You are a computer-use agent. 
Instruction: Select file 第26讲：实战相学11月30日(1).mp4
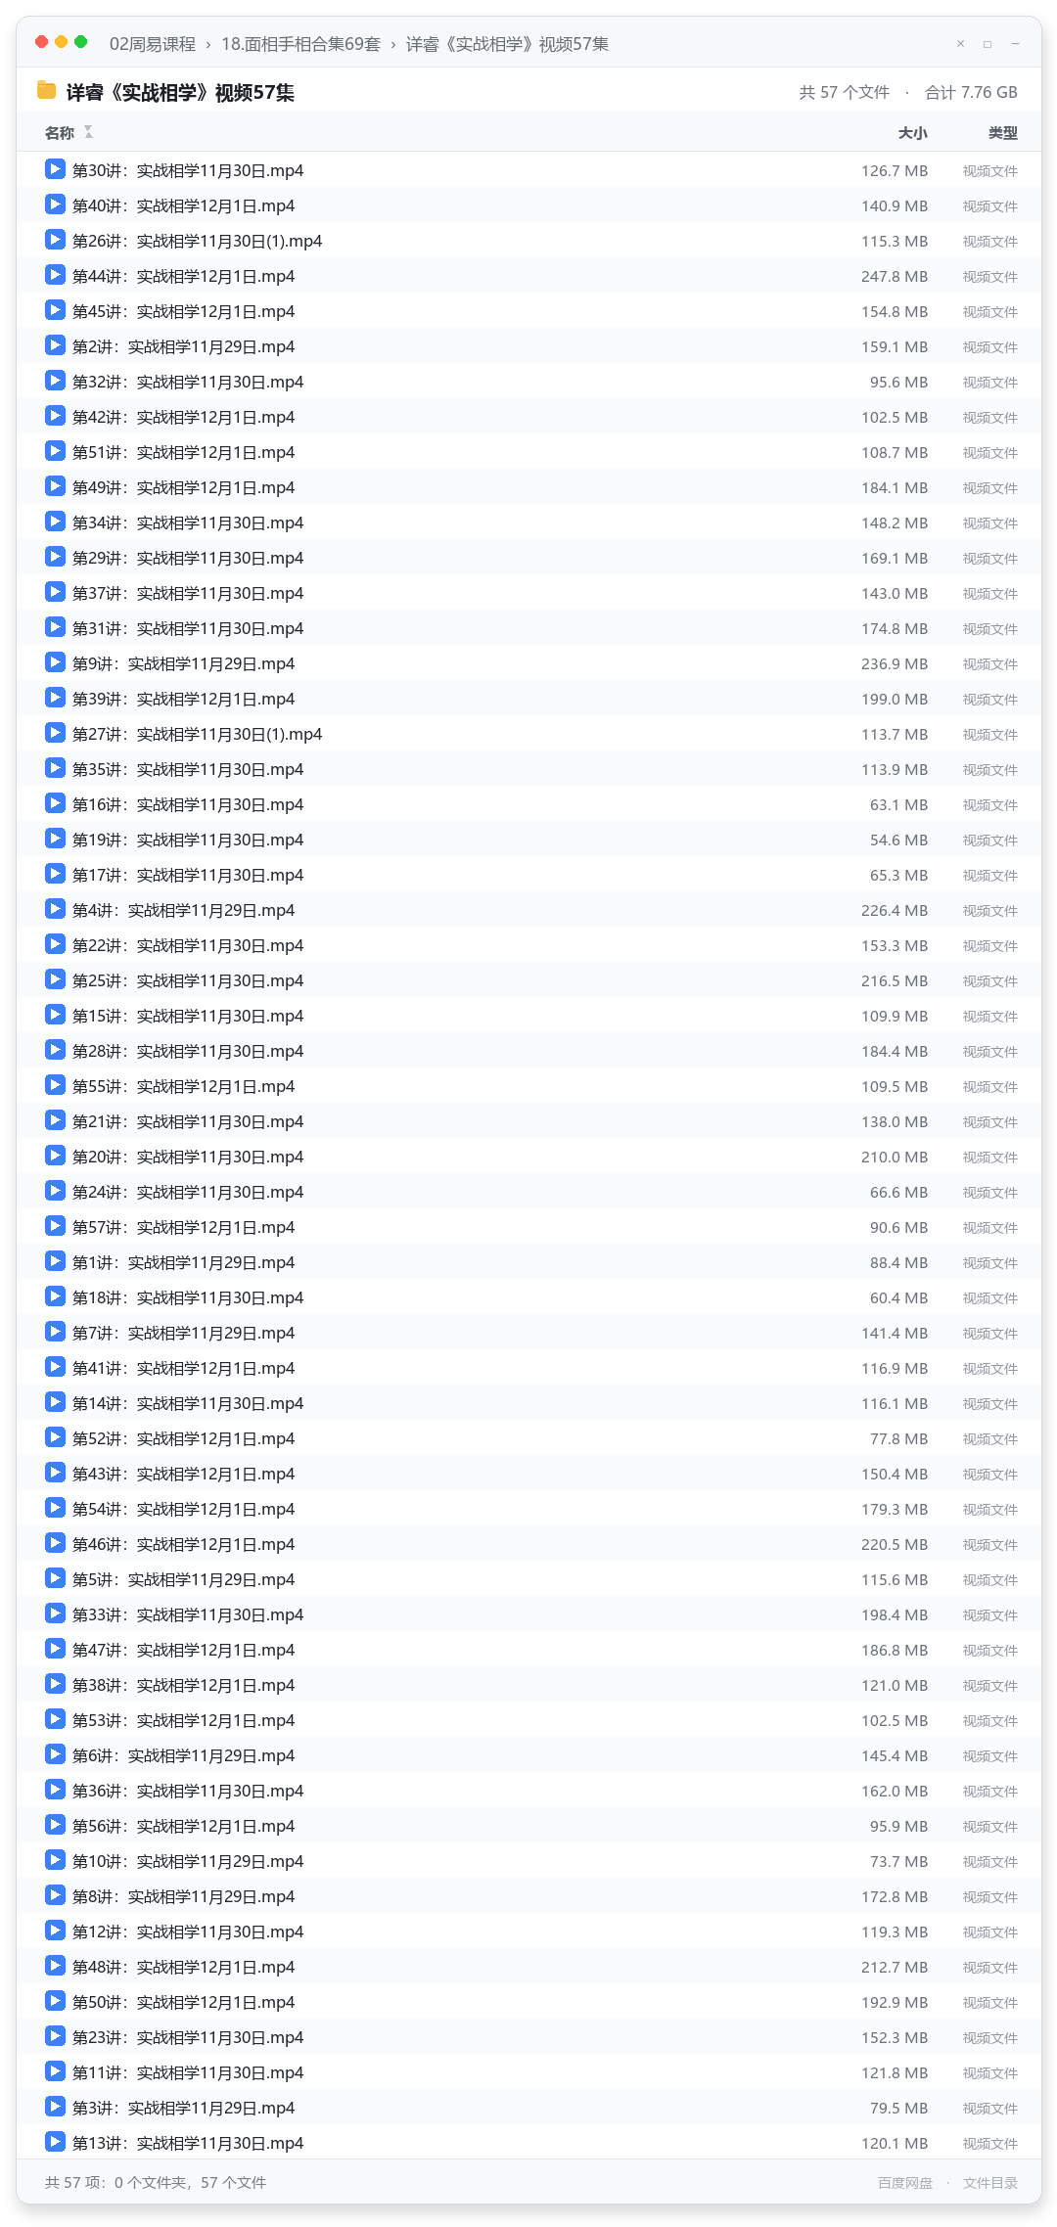(x=197, y=241)
